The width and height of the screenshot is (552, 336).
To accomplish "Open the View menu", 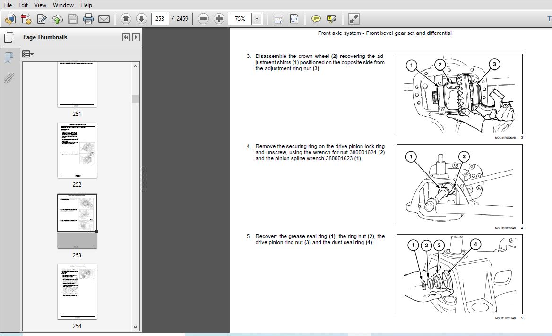I will (40, 5).
